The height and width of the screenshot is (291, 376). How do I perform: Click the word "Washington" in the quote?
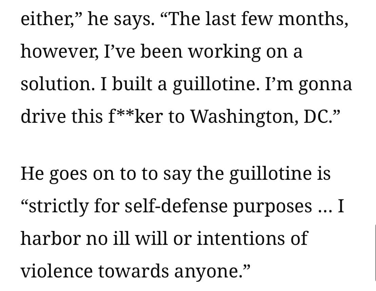pyautogui.click(x=244, y=116)
